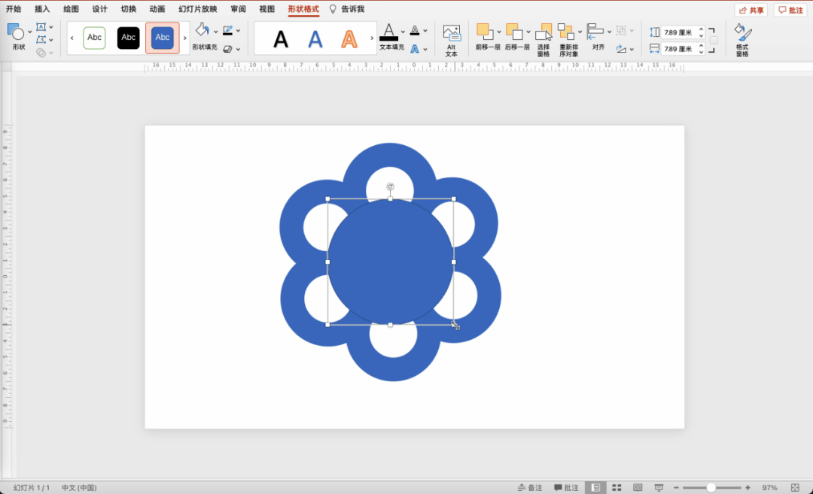Click the Share button
The height and width of the screenshot is (494, 813).
(751, 10)
